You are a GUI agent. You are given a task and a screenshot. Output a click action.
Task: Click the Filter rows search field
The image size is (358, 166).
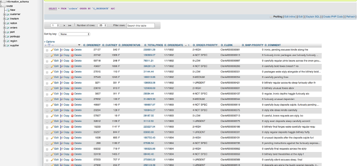pos(141,26)
